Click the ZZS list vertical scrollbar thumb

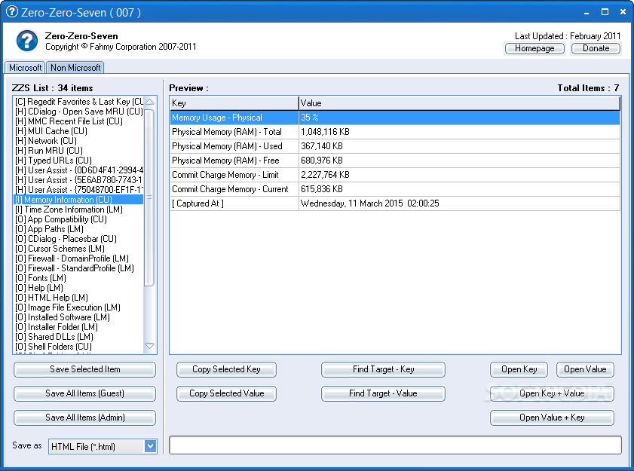(x=149, y=197)
